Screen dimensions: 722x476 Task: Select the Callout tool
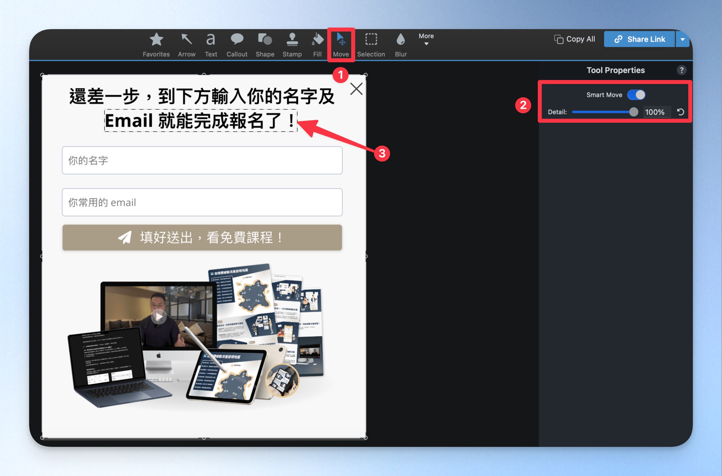coord(237,45)
